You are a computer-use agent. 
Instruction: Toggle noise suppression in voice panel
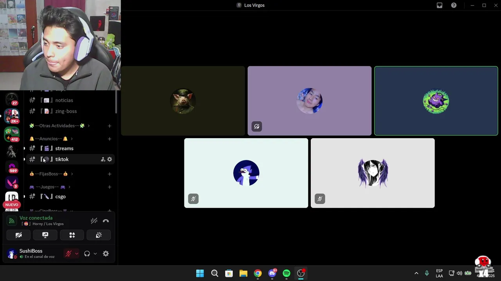94,221
